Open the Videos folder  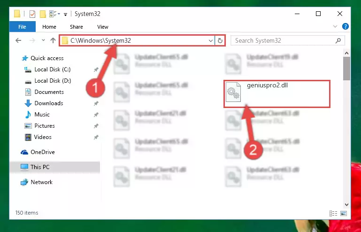[x=43, y=137]
